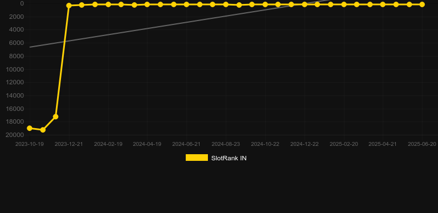Viewport: 438px width, 213px height.
Task: Click the 2023-10-19 x-axis date label
Action: pos(29,144)
